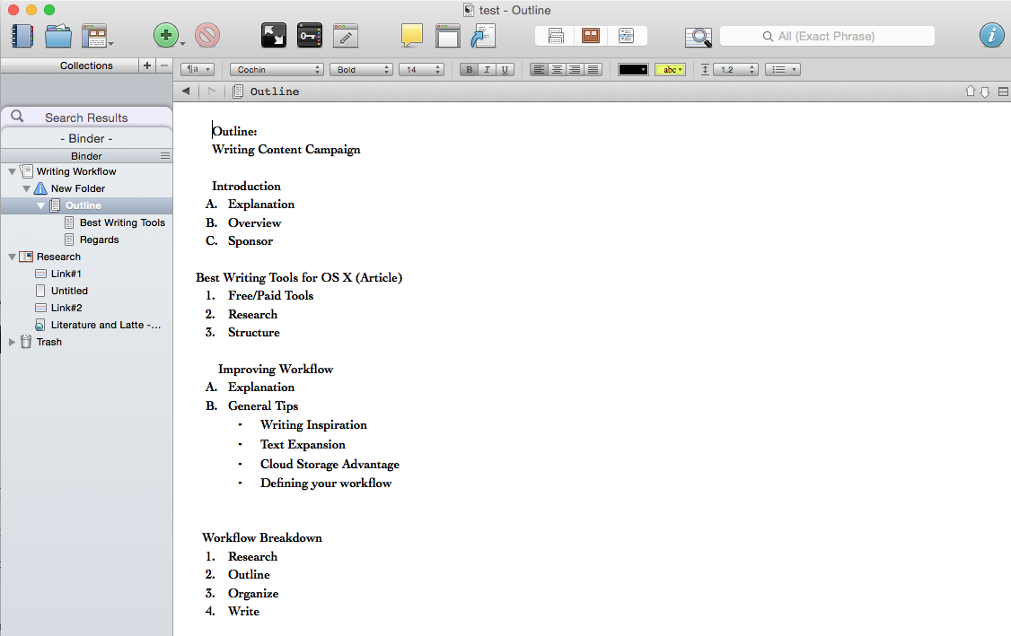Align text left
The height and width of the screenshot is (636, 1011).
tap(539, 70)
